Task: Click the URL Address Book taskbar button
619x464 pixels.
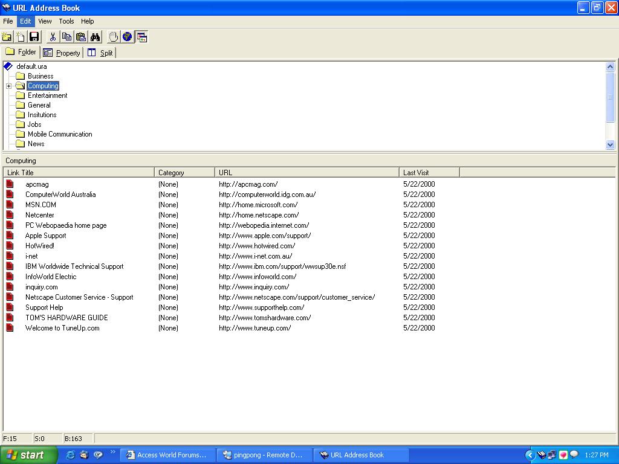Action: (x=361, y=455)
